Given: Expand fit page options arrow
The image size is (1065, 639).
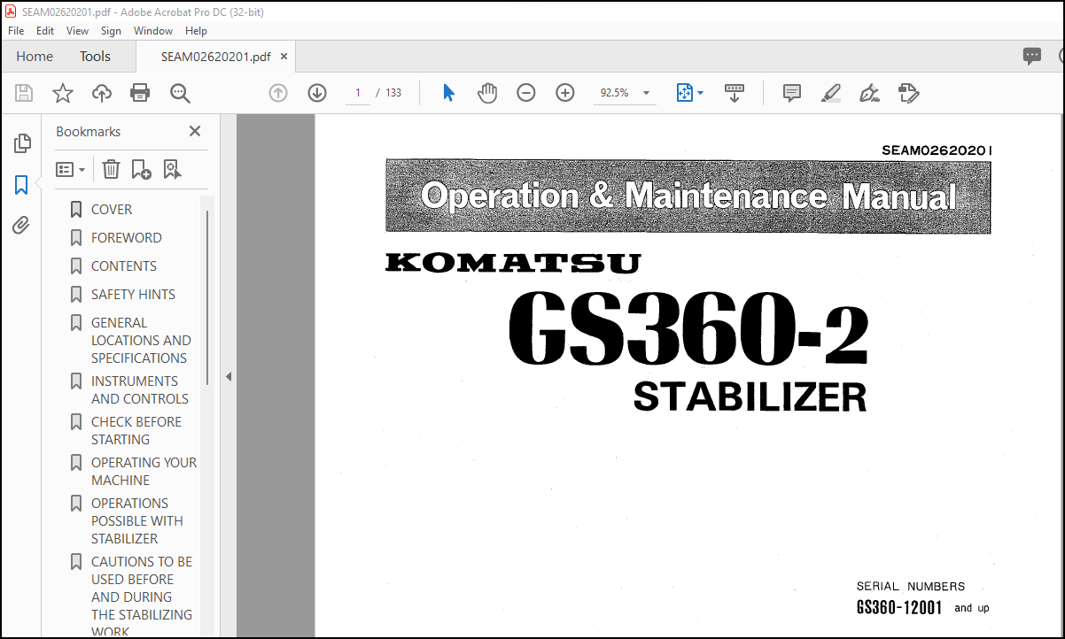Looking at the screenshot, I should tap(700, 93).
